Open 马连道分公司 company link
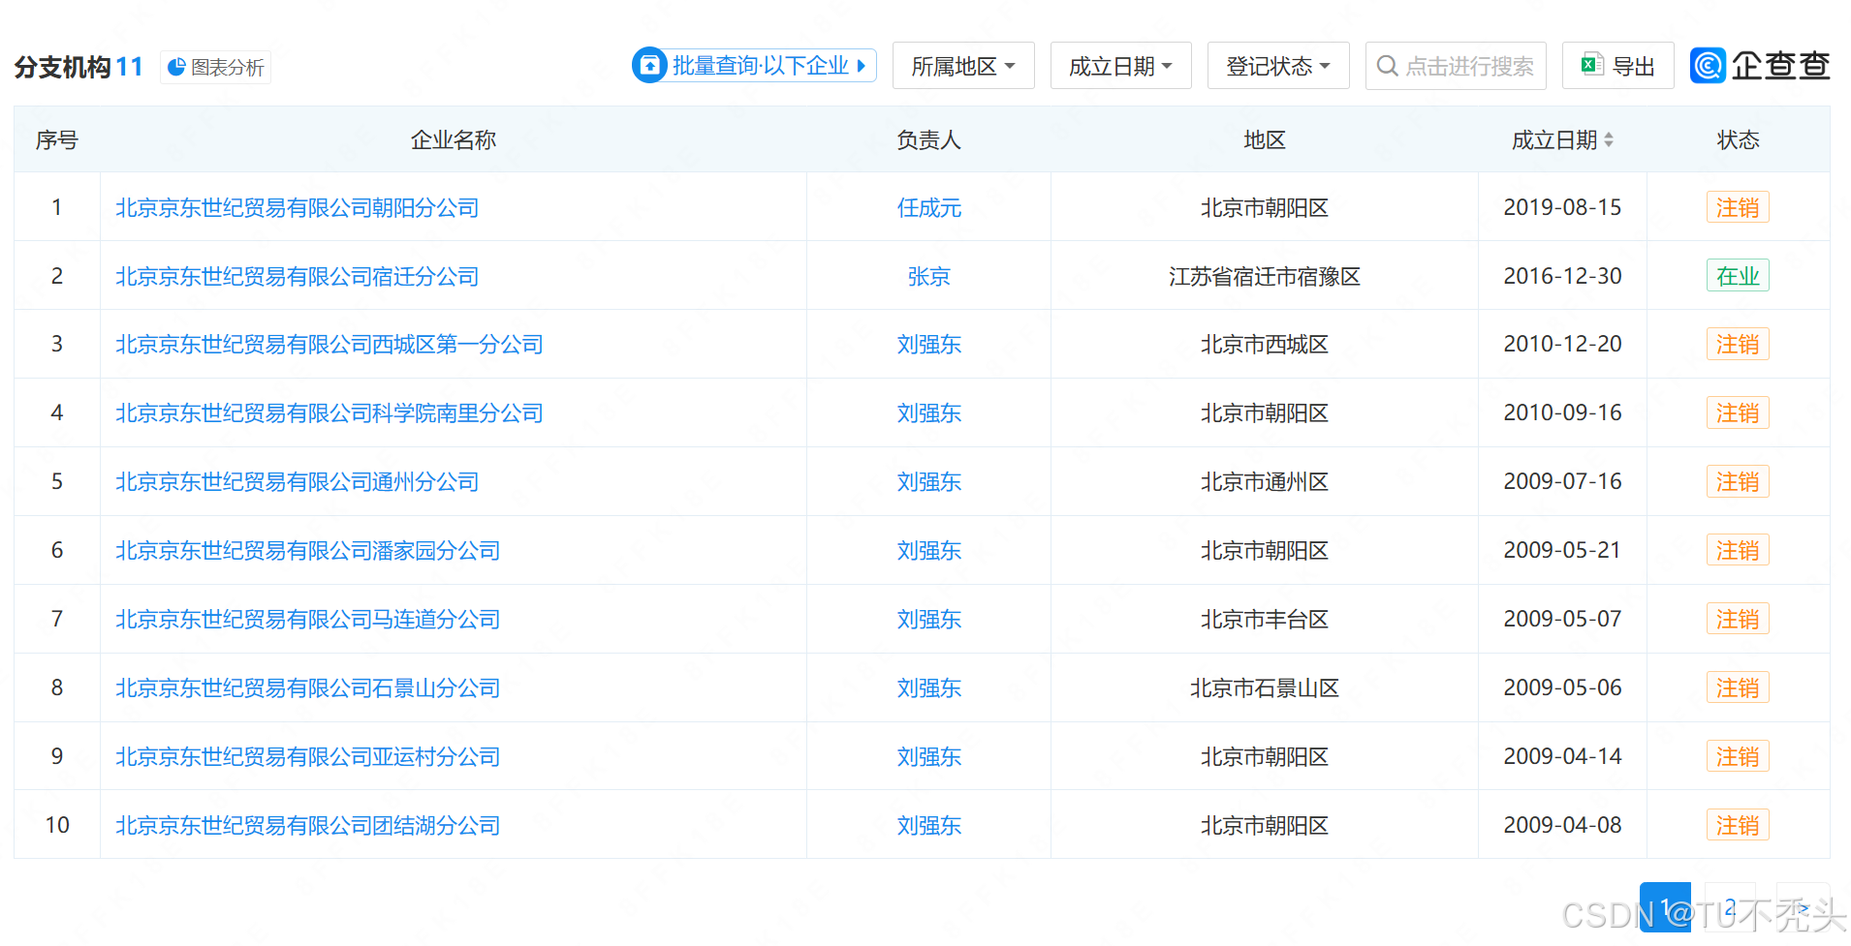The image size is (1851, 946). click(308, 619)
